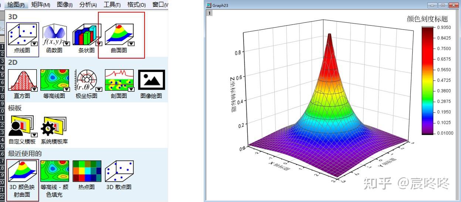461x202 pixels.
Task: Select layer 1 button in Graph23
Action: coord(209,13)
